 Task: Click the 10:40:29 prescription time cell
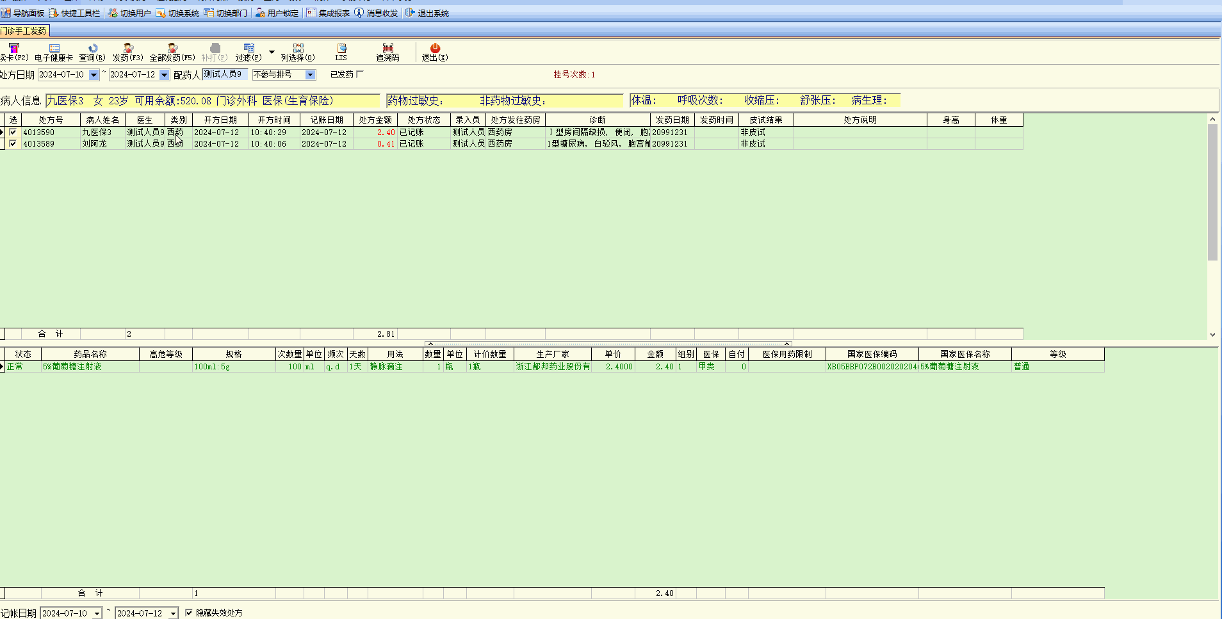(x=274, y=133)
